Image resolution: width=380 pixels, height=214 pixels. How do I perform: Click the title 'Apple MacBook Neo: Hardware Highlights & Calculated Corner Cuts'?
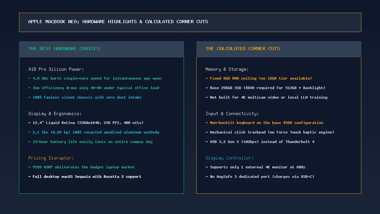(x=118, y=22)
